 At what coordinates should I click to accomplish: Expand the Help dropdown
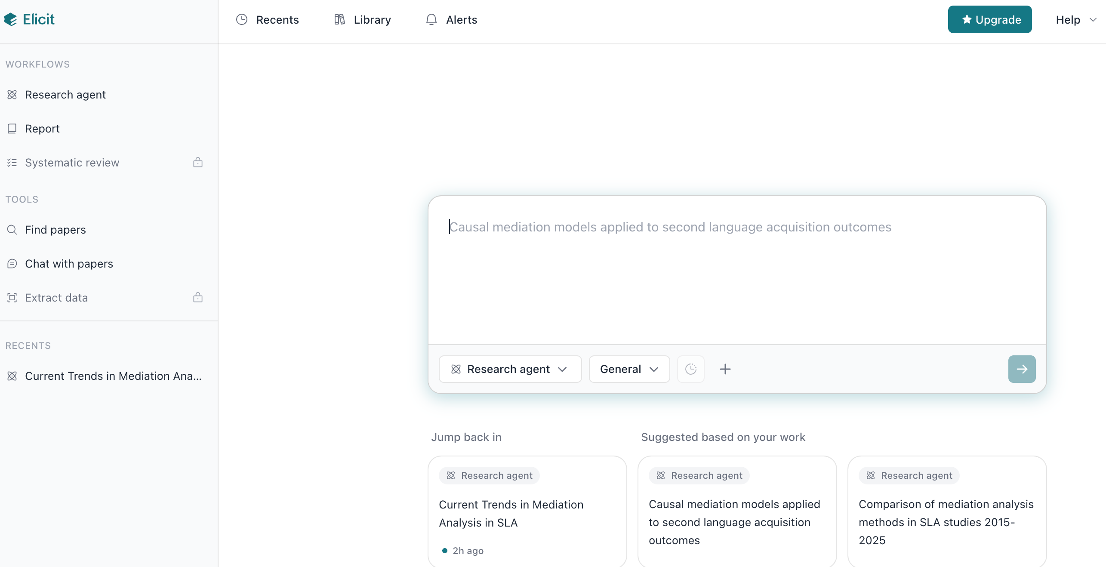(x=1076, y=20)
